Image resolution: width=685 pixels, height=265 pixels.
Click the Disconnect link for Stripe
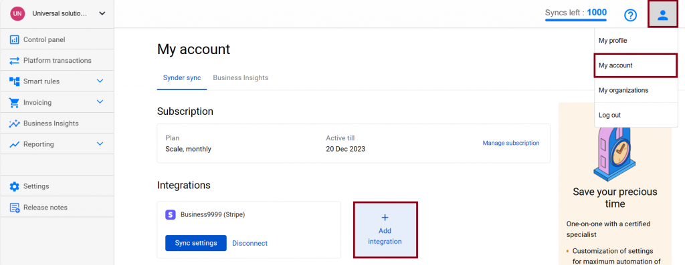click(x=250, y=243)
